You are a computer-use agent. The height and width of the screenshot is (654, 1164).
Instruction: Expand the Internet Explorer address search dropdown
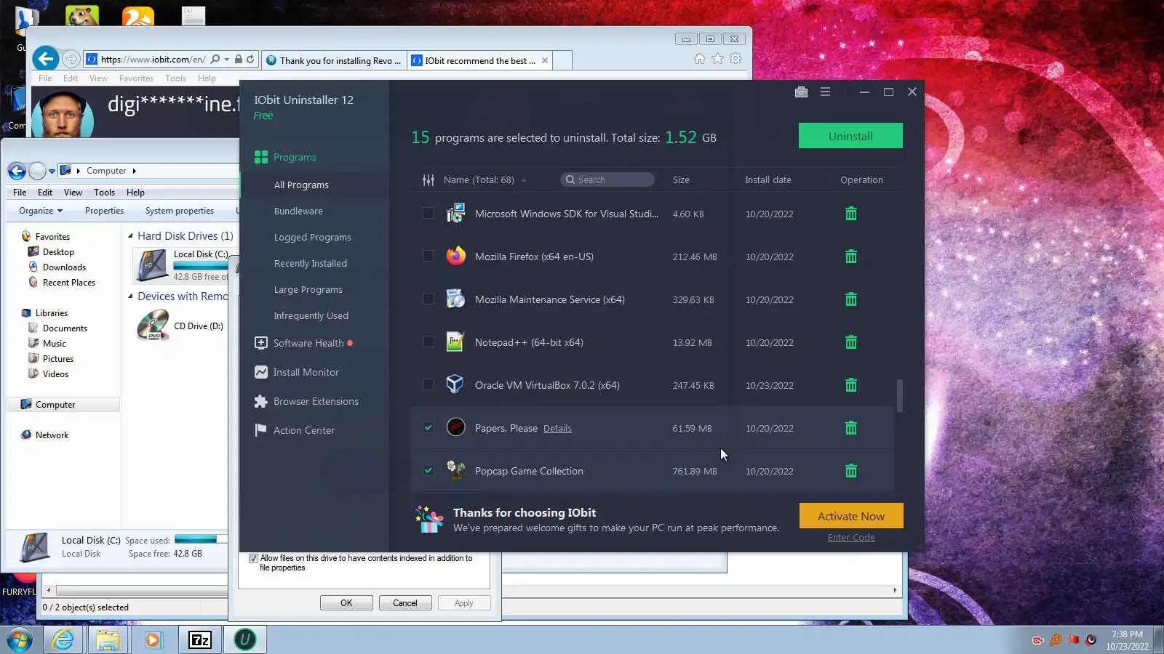pyautogui.click(x=227, y=60)
